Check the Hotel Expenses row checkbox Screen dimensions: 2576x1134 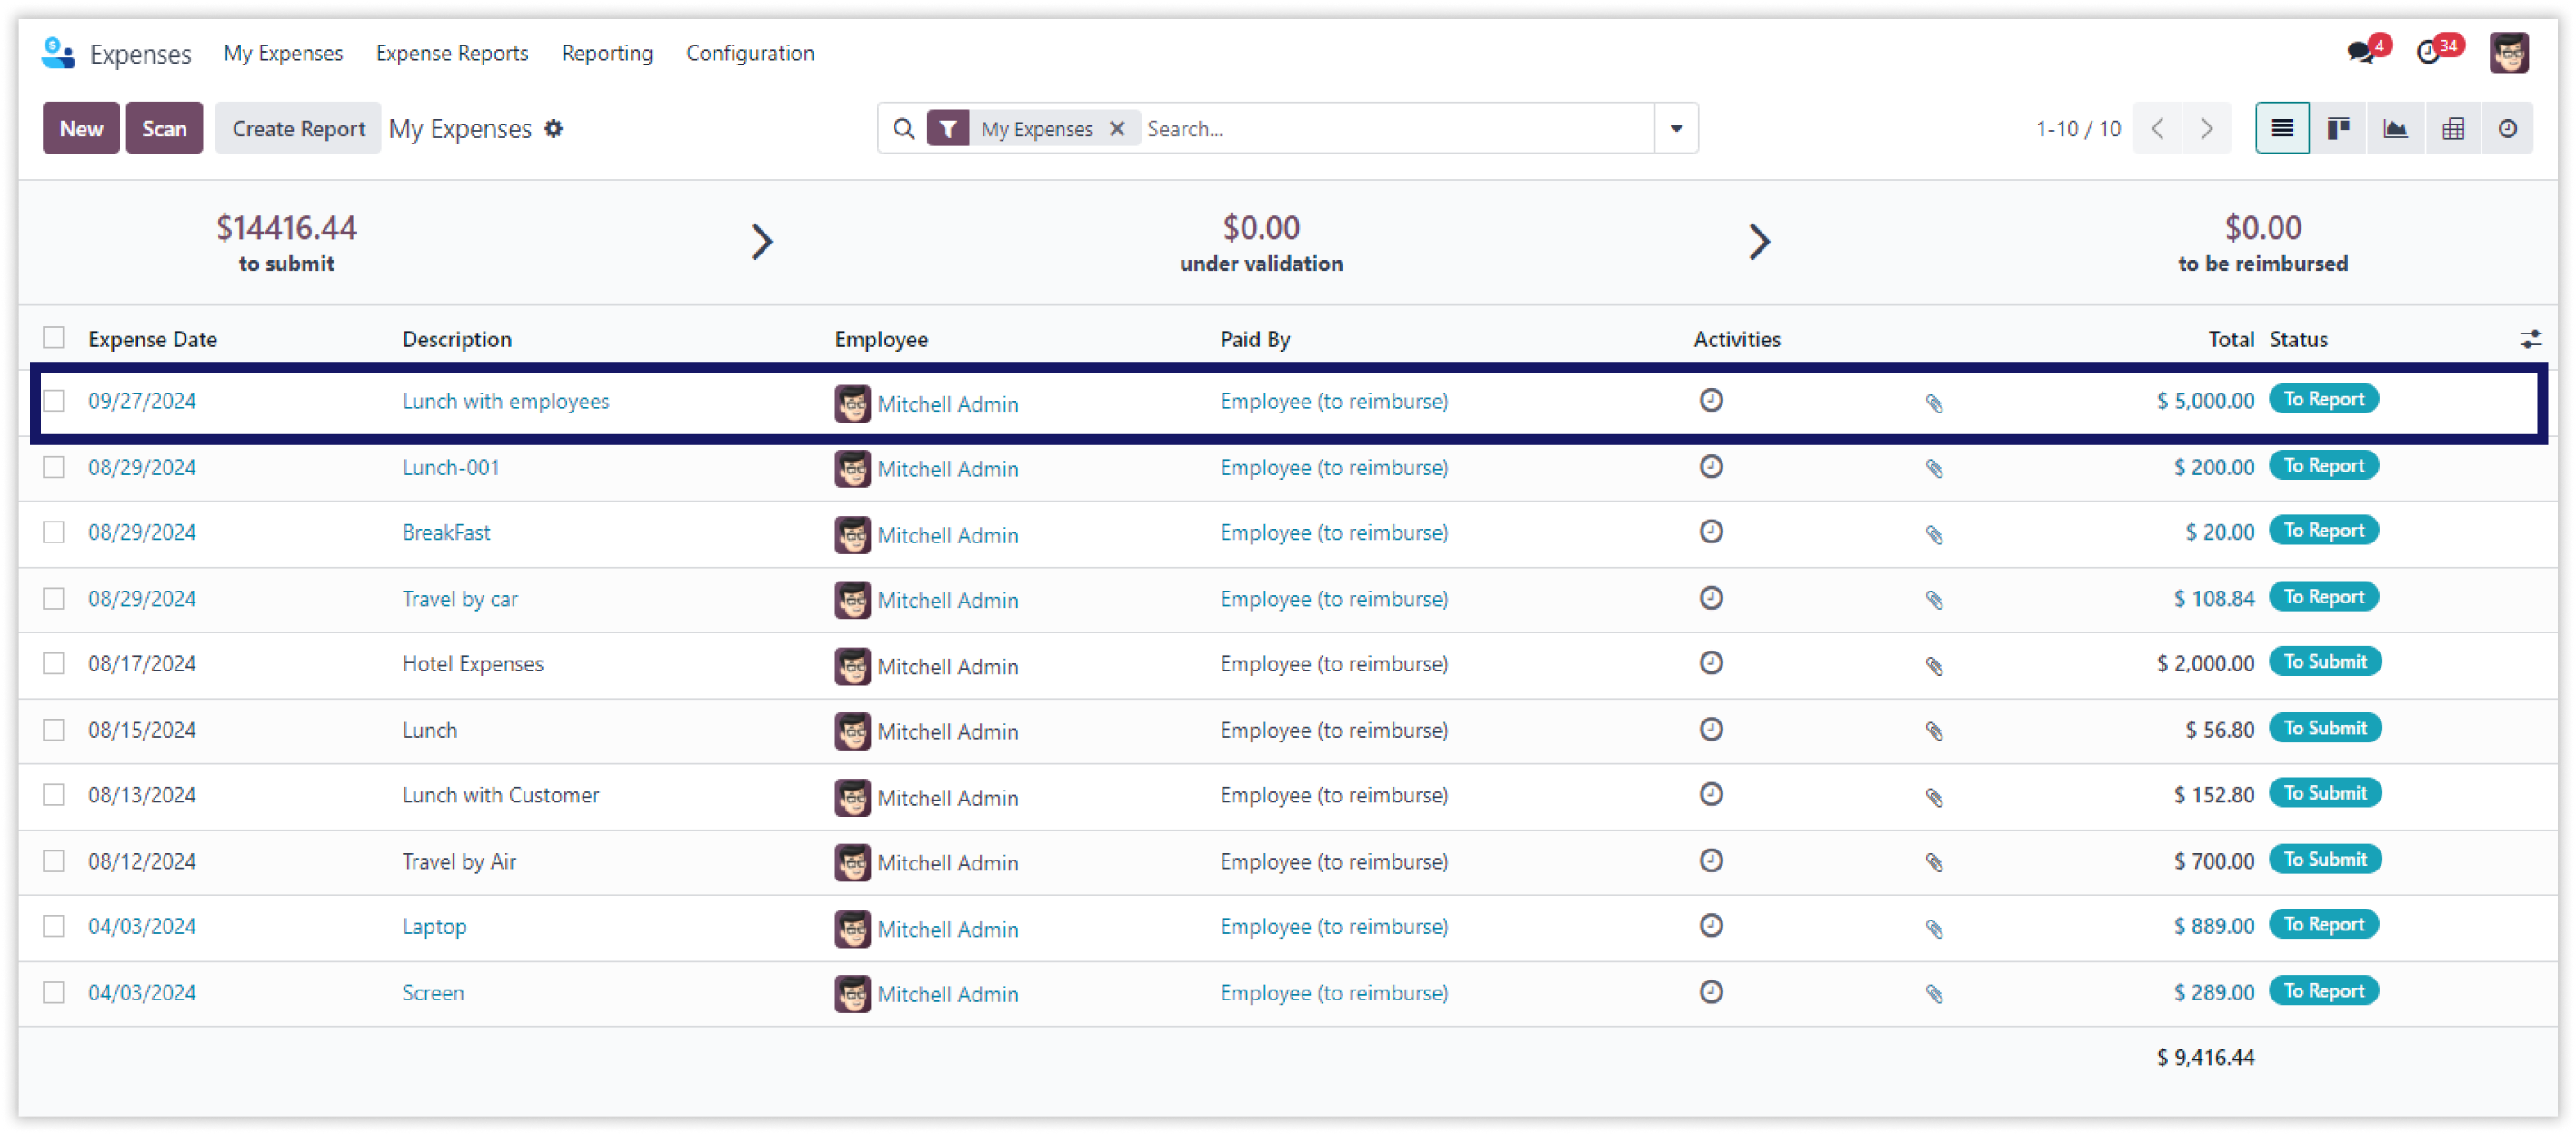pyautogui.click(x=54, y=663)
